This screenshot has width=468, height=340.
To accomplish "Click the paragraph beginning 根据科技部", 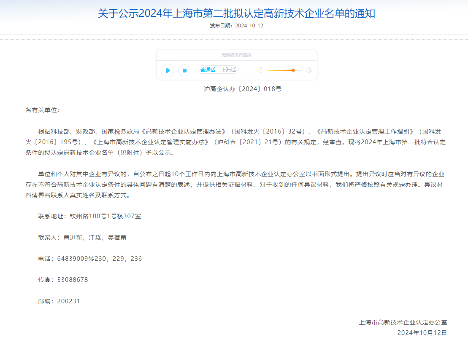I will 236,142.
